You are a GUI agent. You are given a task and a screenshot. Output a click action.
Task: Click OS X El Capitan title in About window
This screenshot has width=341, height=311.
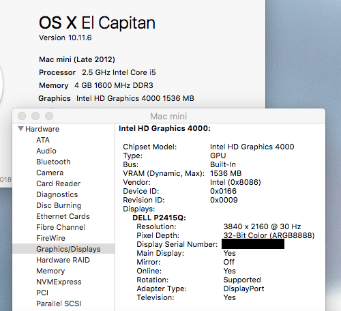97,23
